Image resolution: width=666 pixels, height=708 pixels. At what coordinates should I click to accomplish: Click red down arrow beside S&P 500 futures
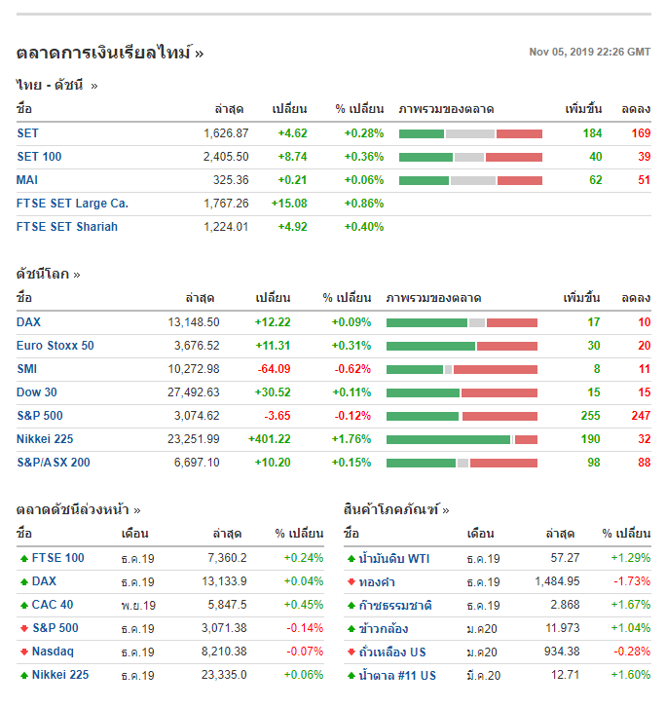pyautogui.click(x=23, y=629)
